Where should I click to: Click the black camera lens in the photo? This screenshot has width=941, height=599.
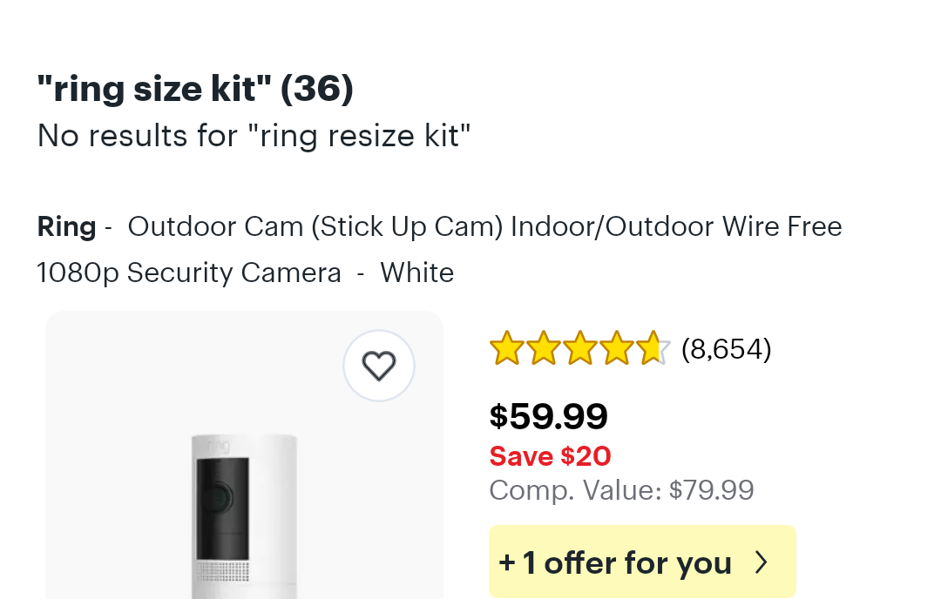(217, 498)
